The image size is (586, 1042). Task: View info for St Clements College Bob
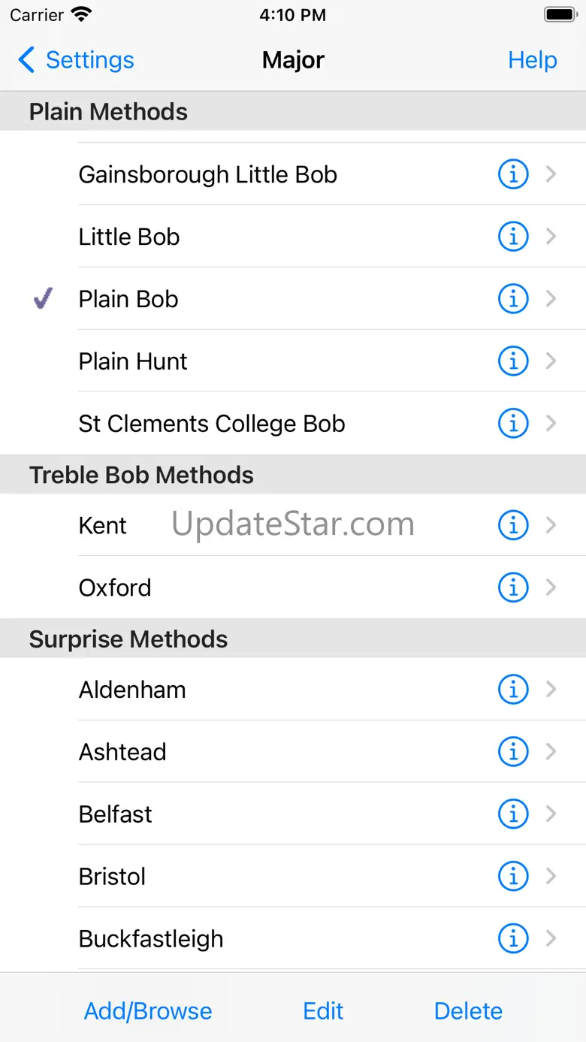pyautogui.click(x=513, y=424)
